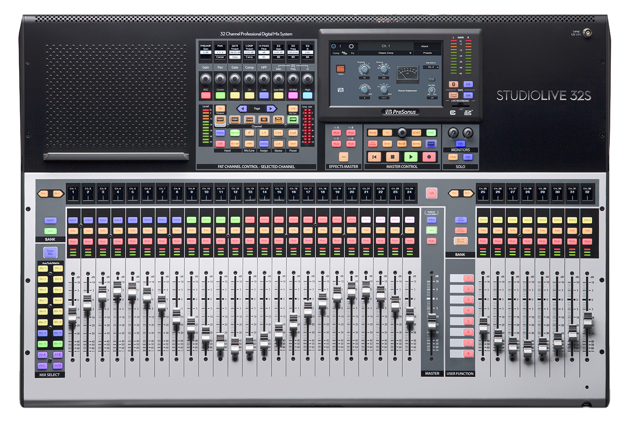Open Presets on the touchscreen
Image resolution: width=624 pixels, height=424 pixels.
tap(427, 53)
